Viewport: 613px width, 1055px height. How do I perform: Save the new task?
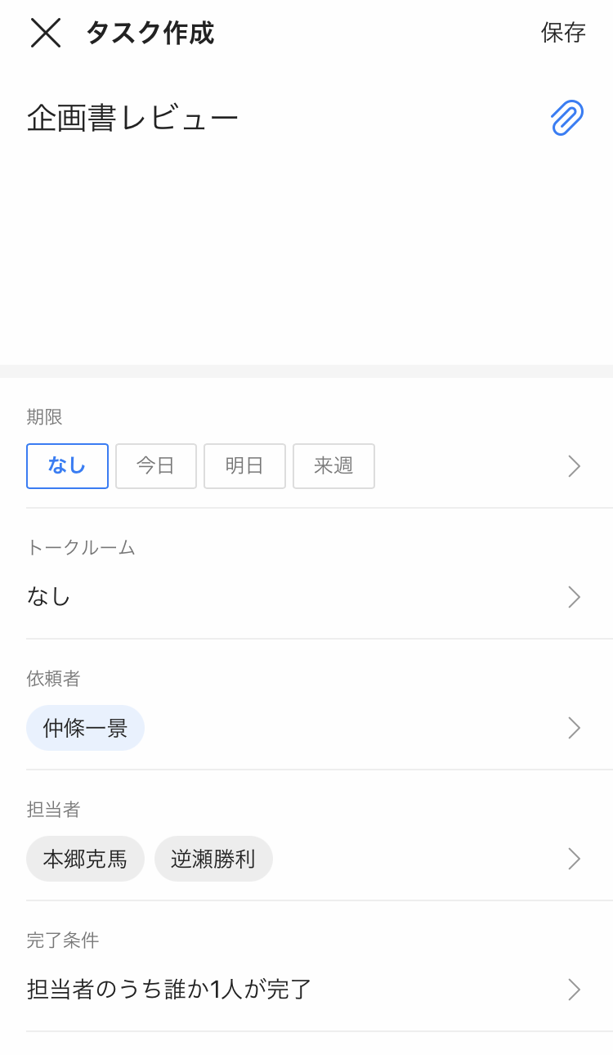click(x=563, y=33)
